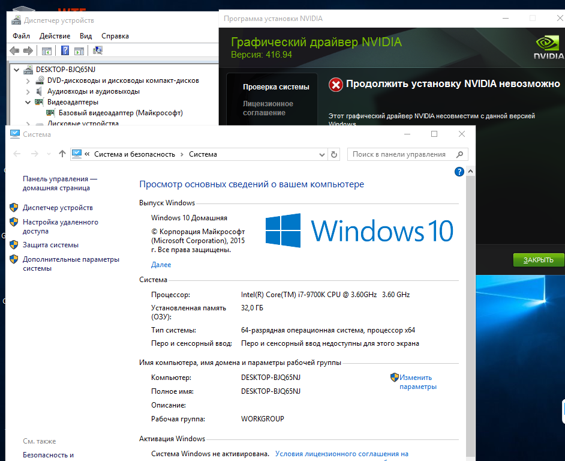
Task: Click shield icon beside Изменить параметры
Action: [x=394, y=378]
